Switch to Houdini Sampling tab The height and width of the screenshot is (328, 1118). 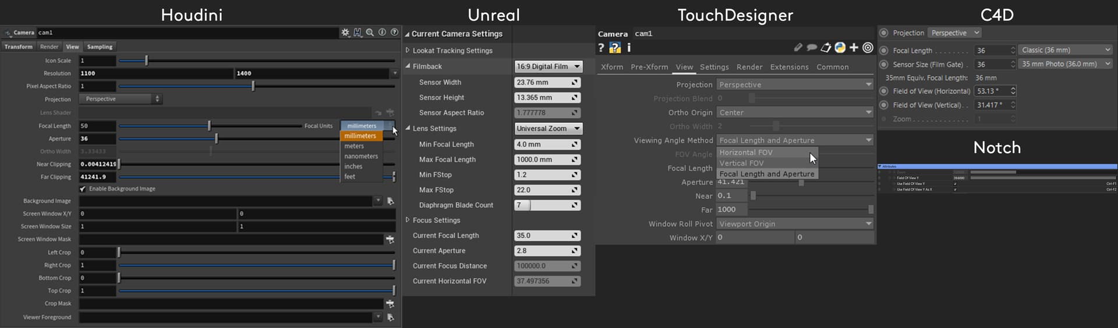click(100, 47)
